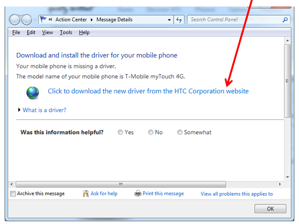Viewport: 299px width, 224px height.
Task: Expand the triangle next to What is a driver
Action: 19,110
